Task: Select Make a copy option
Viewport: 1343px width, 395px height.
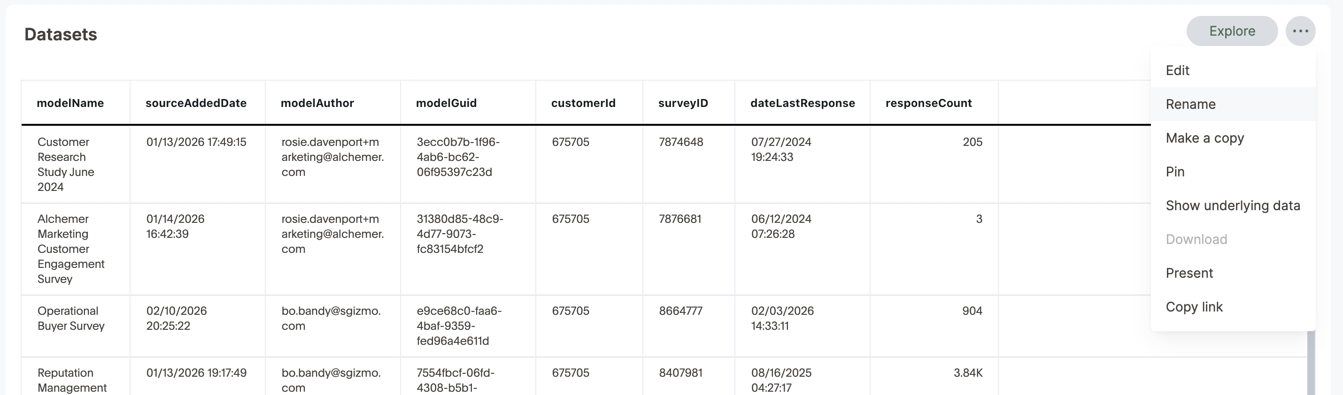Action: 1204,138
